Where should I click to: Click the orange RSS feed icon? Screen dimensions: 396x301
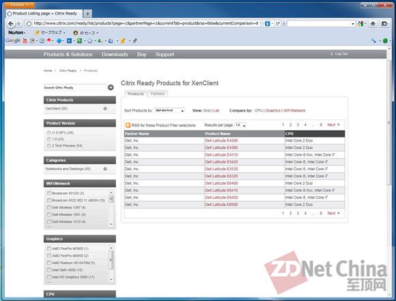(128, 125)
